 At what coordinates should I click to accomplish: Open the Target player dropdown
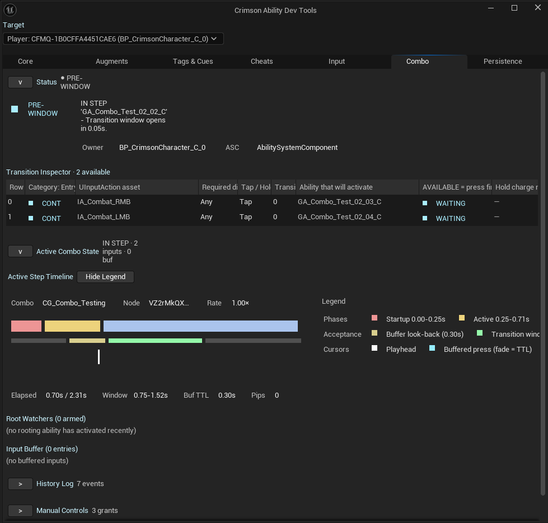[113, 39]
